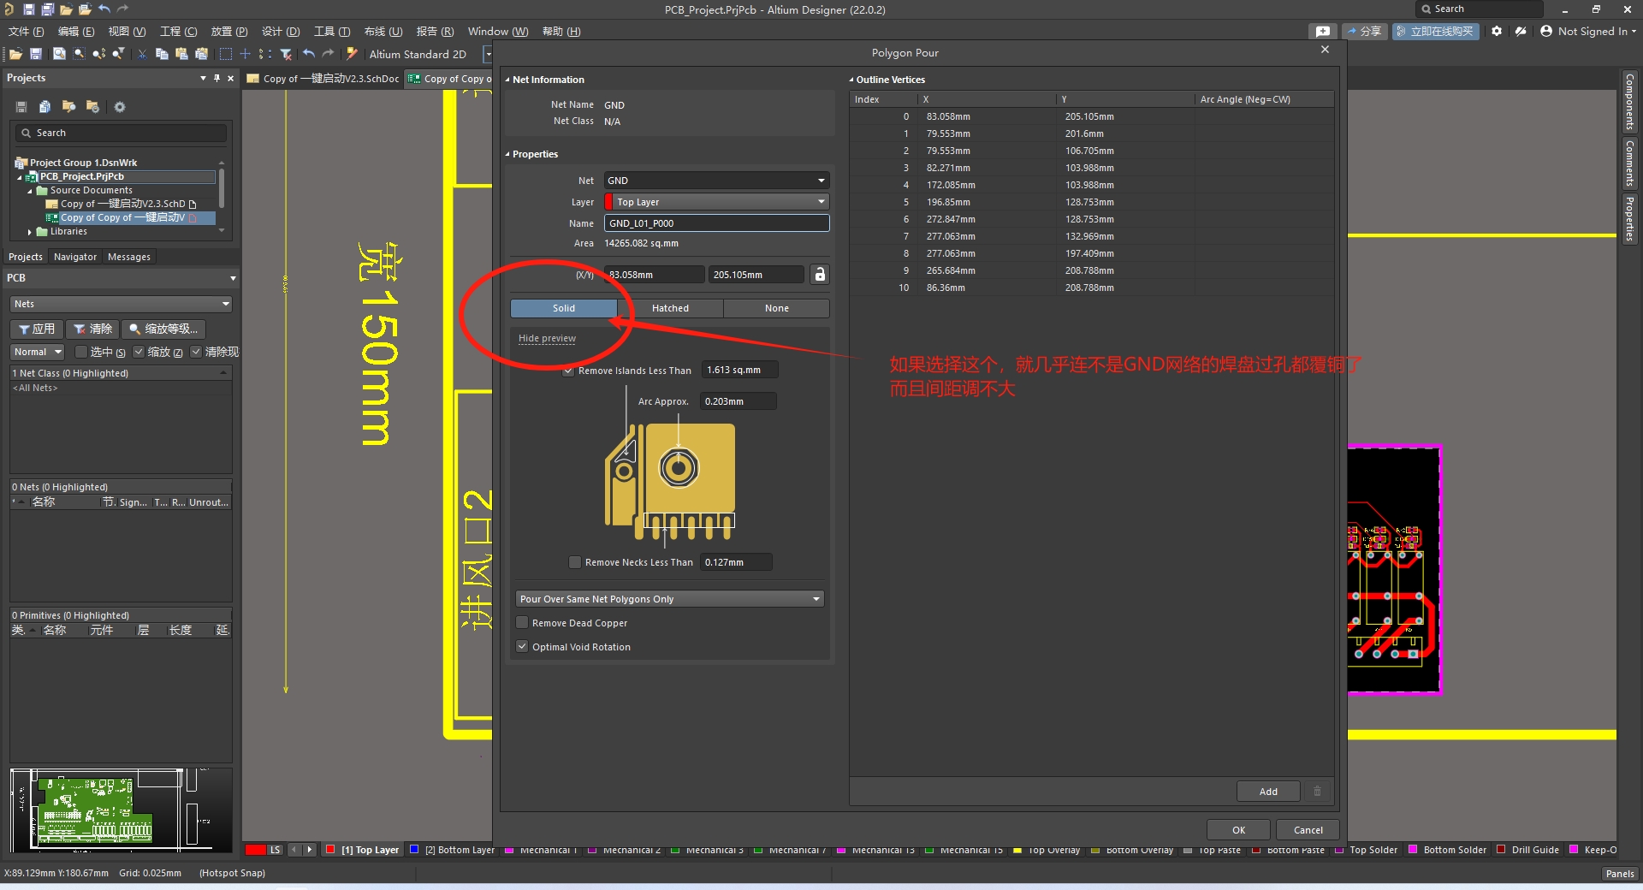Click the Move Selection cross icon
1643x890 pixels.
click(x=246, y=54)
